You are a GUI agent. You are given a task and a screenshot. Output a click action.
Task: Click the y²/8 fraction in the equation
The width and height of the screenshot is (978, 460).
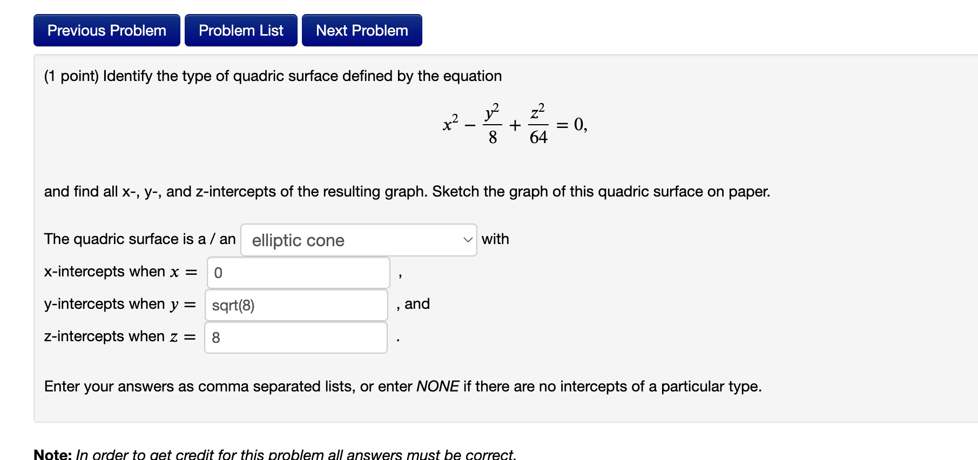492,124
